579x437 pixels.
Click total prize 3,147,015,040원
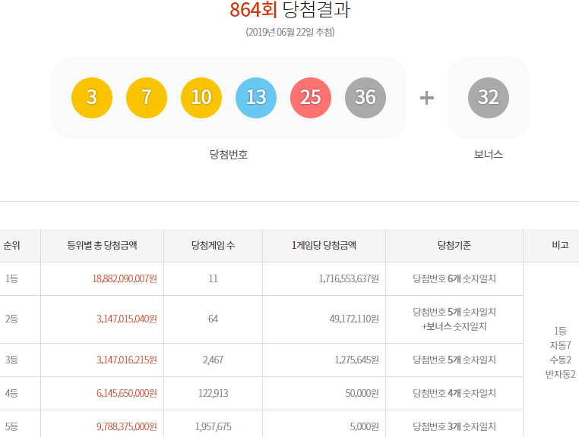point(127,319)
